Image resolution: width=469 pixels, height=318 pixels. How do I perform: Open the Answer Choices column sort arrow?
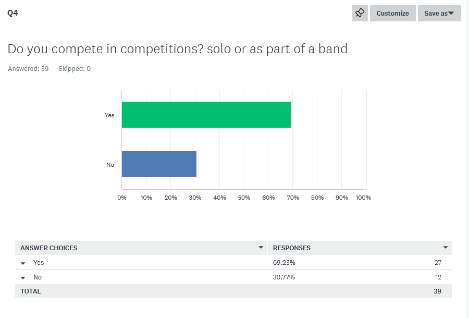click(x=261, y=248)
